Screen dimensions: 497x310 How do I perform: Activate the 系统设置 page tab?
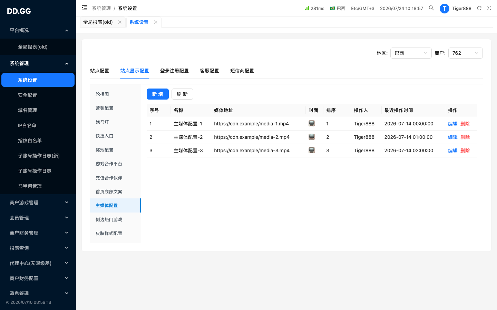[x=139, y=22]
